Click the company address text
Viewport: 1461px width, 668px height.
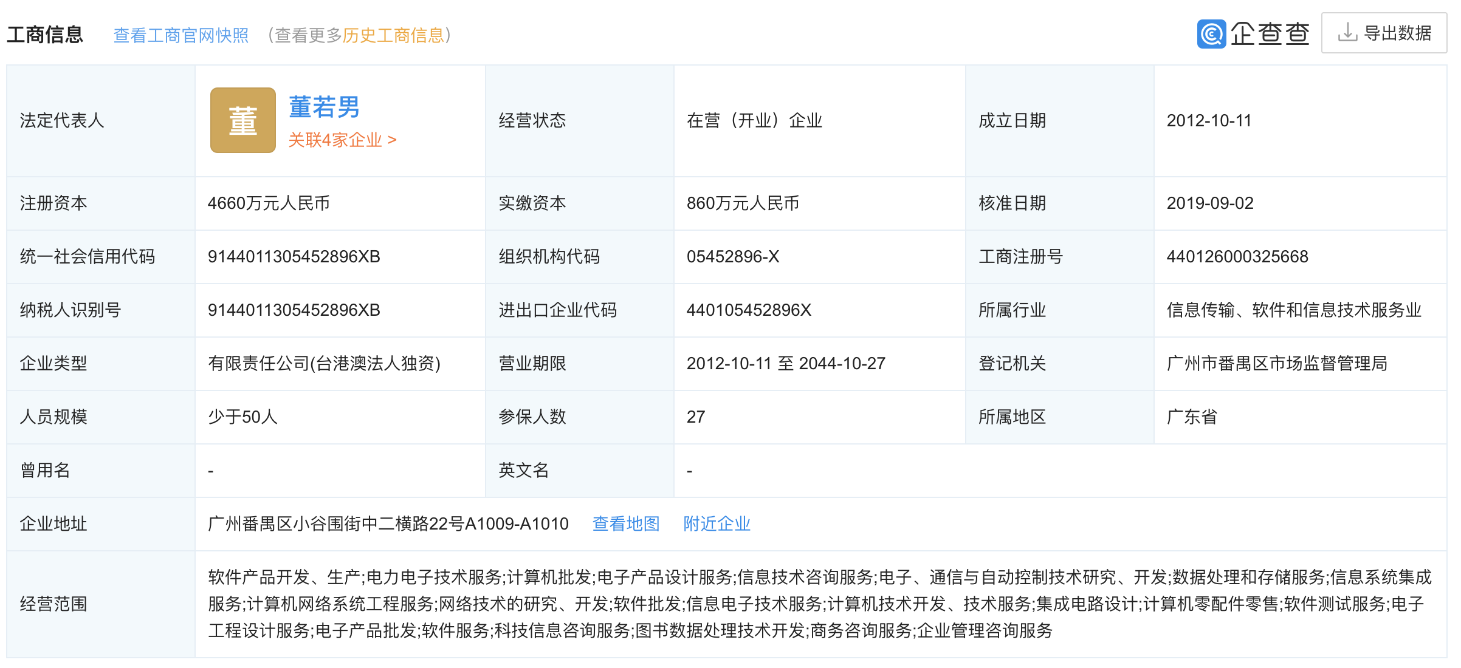[388, 523]
